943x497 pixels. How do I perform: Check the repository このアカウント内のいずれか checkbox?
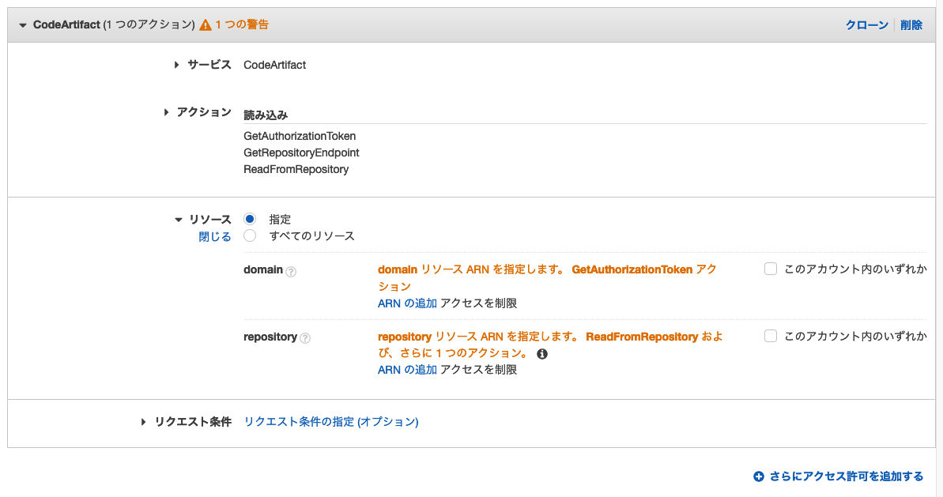tap(771, 336)
